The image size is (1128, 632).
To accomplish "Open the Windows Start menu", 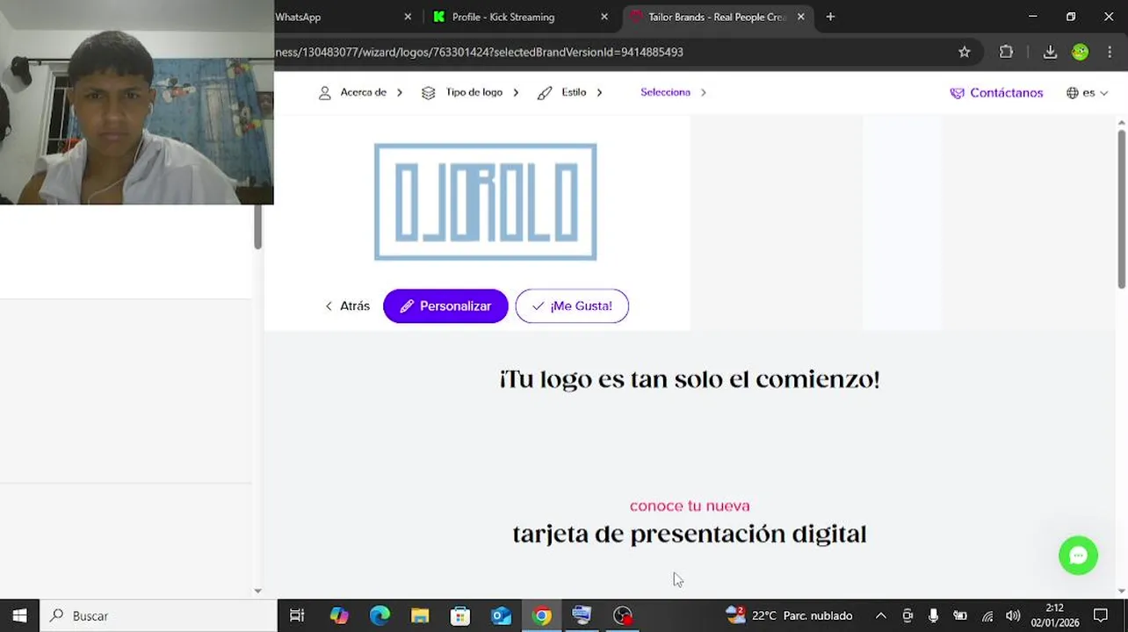I will (x=19, y=615).
